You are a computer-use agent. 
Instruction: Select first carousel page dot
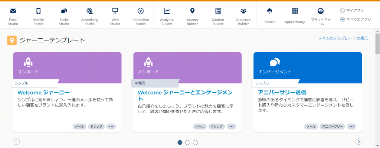[x=180, y=142]
